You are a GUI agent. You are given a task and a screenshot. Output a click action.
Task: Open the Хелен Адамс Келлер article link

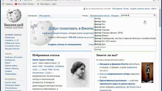(43, 60)
